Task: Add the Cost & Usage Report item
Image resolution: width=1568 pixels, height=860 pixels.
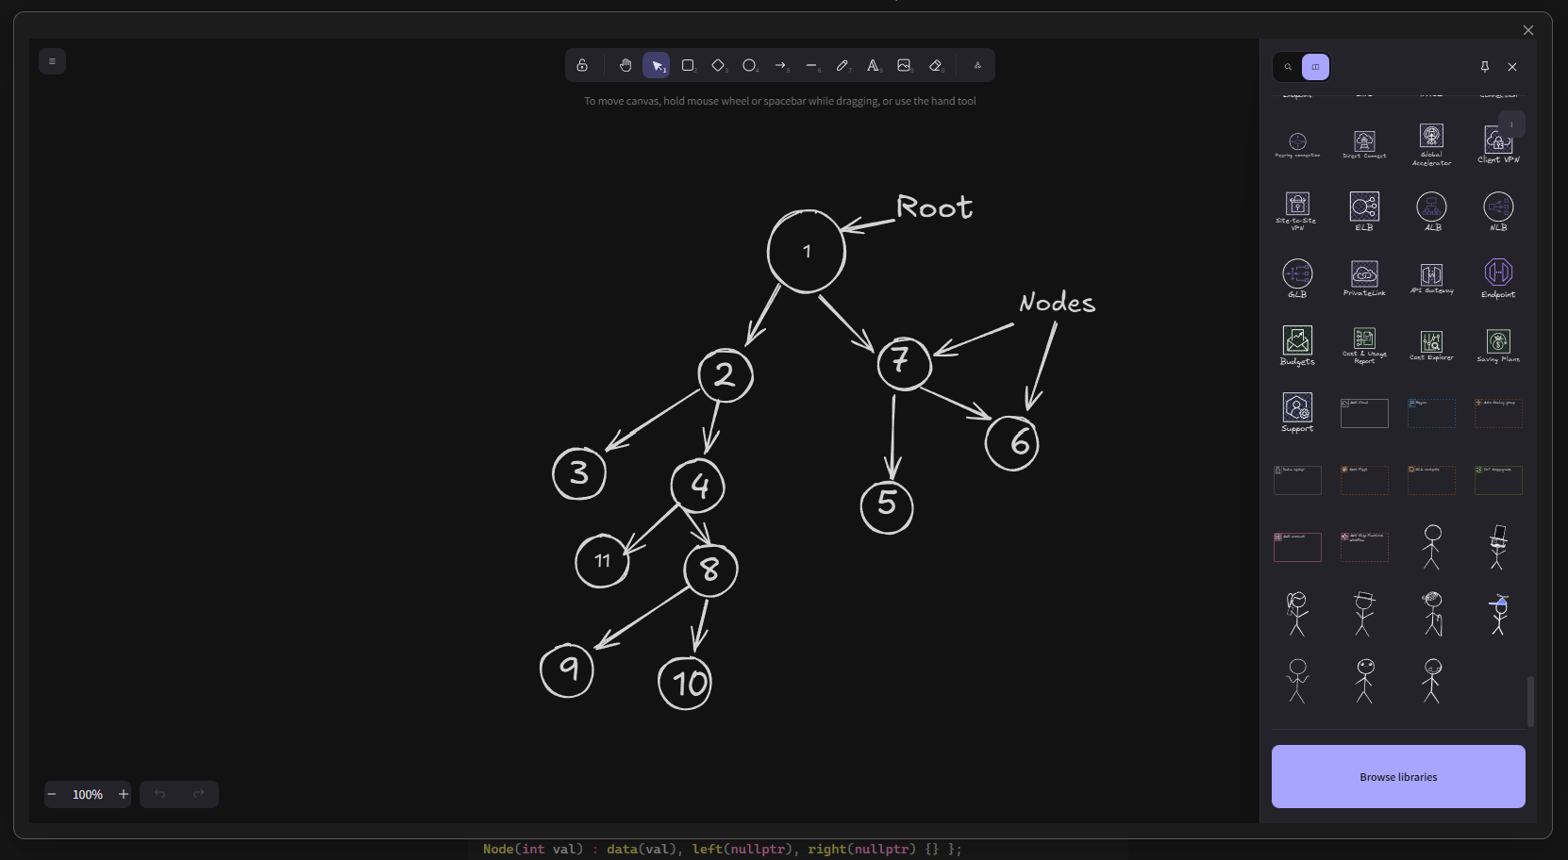Action: click(1364, 345)
